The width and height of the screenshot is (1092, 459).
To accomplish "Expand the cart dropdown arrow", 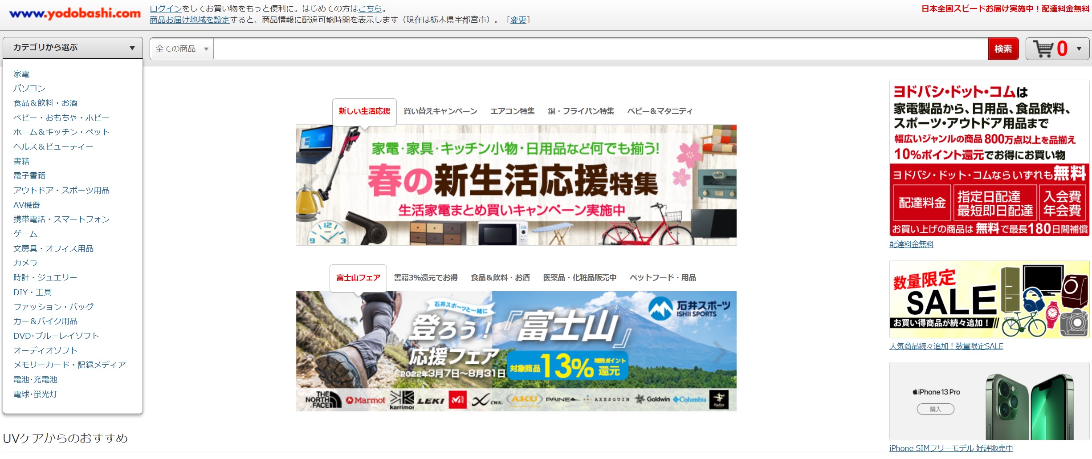I will tap(1079, 49).
